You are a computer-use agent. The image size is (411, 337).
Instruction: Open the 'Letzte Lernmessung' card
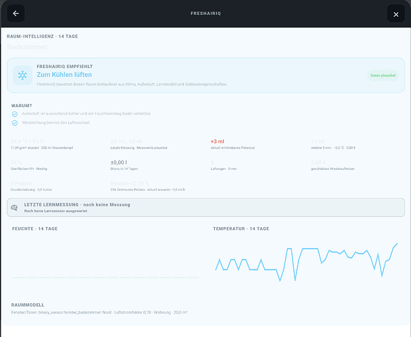(x=205, y=208)
